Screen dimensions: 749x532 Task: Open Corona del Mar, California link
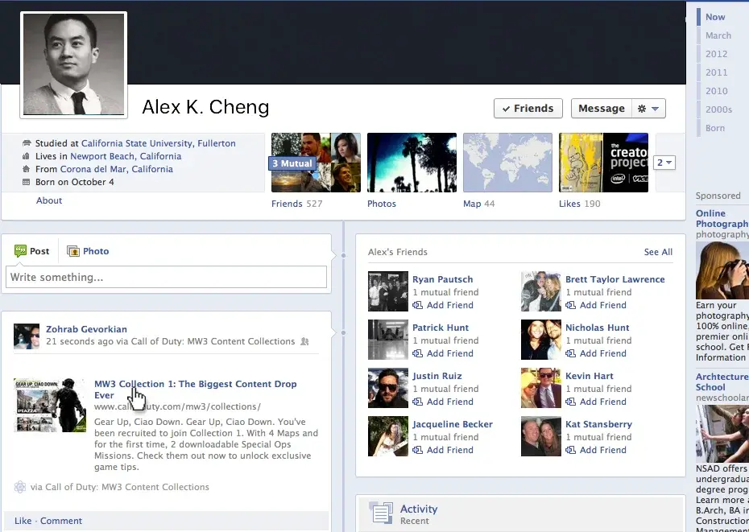click(117, 169)
